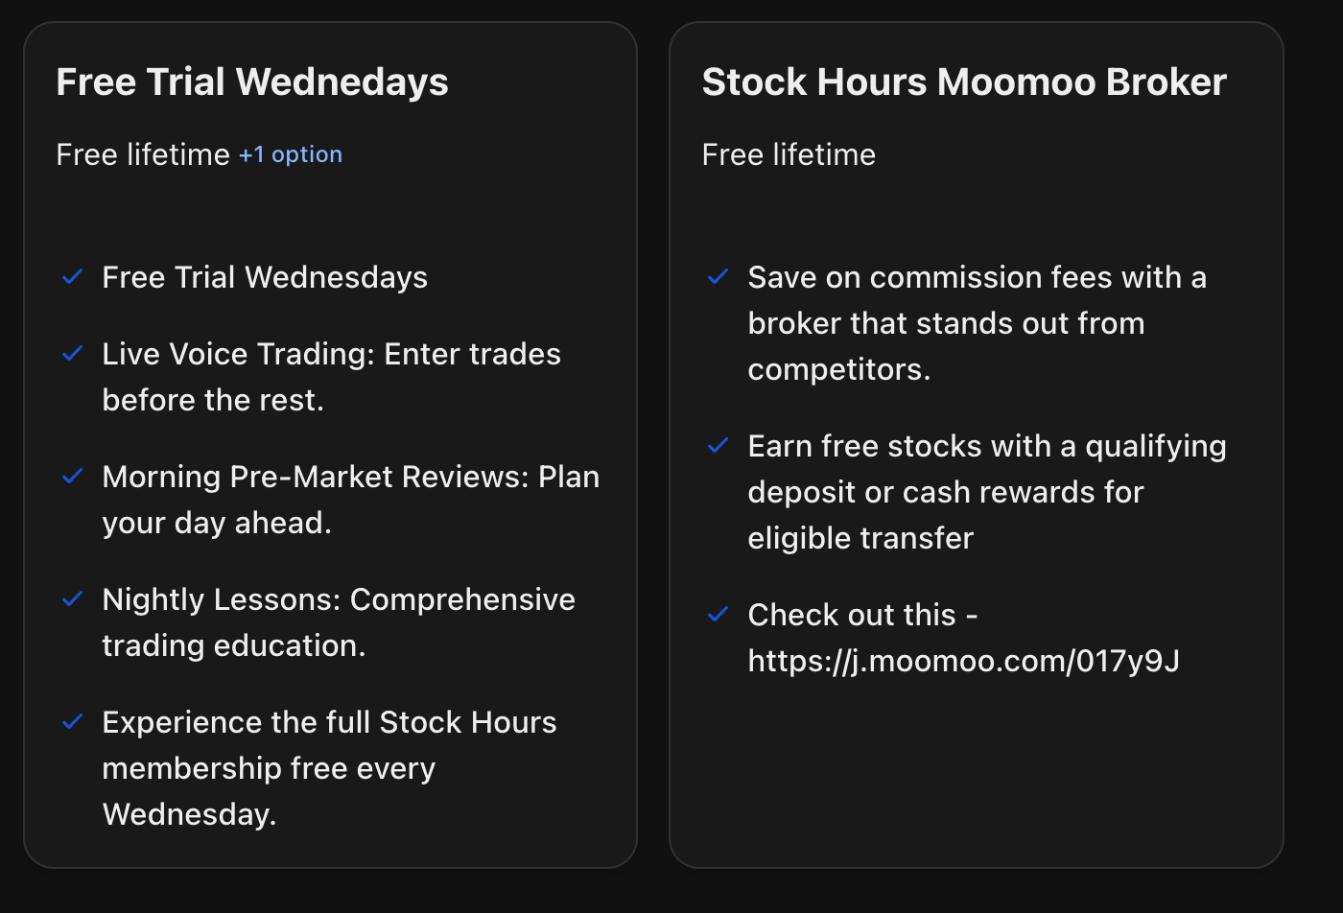The height and width of the screenshot is (913, 1343).
Task: Click the checkmark next to free stocks feature
Action: pos(719,446)
